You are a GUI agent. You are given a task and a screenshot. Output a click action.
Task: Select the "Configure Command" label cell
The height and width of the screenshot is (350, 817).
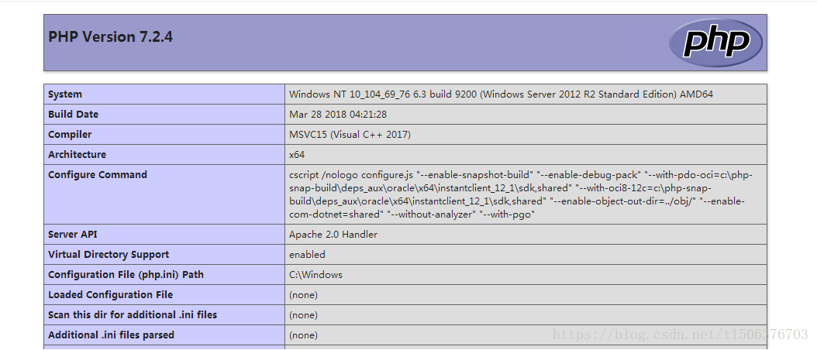[x=164, y=194]
